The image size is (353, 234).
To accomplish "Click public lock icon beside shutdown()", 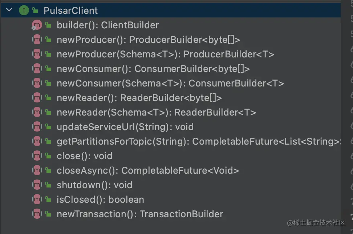I will [48, 185].
